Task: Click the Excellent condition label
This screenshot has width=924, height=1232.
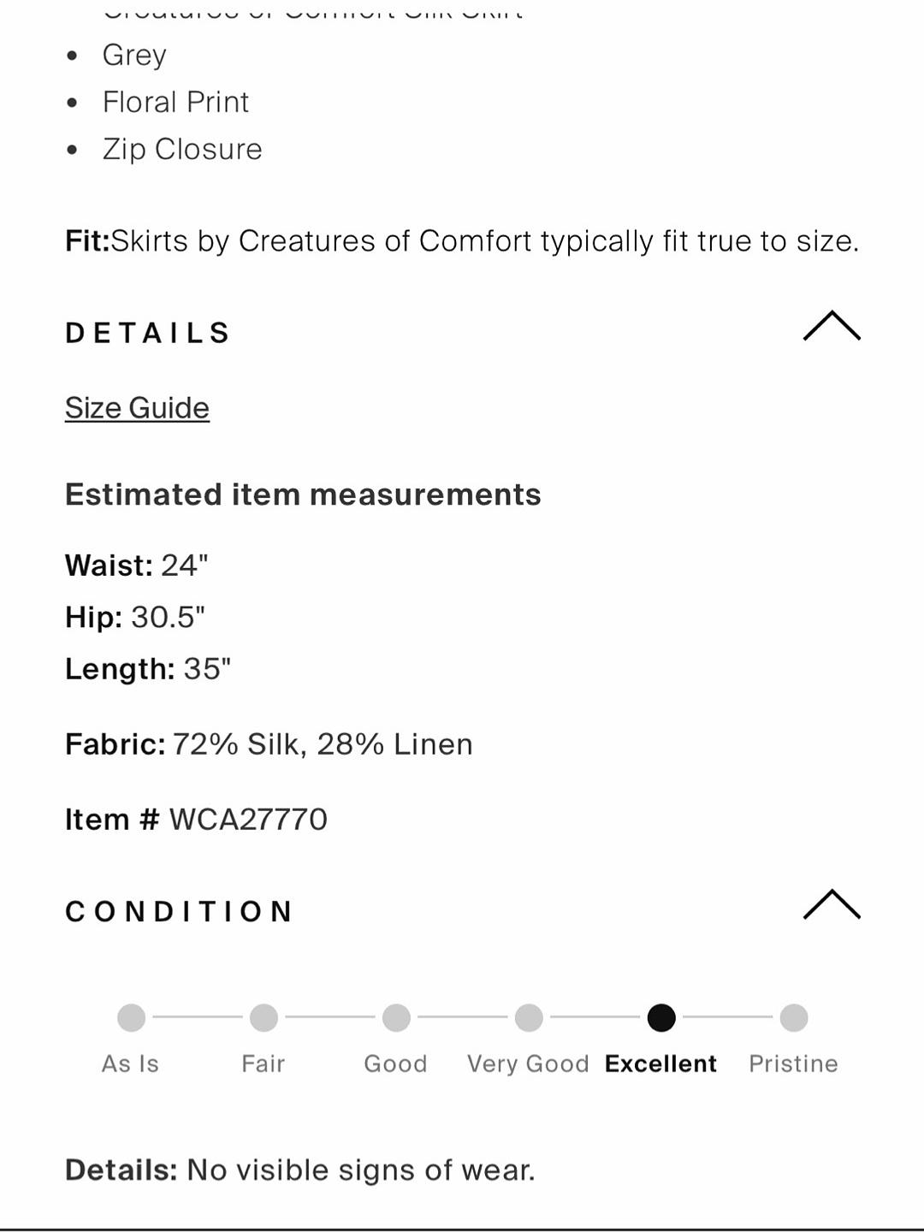Action: coord(660,1063)
